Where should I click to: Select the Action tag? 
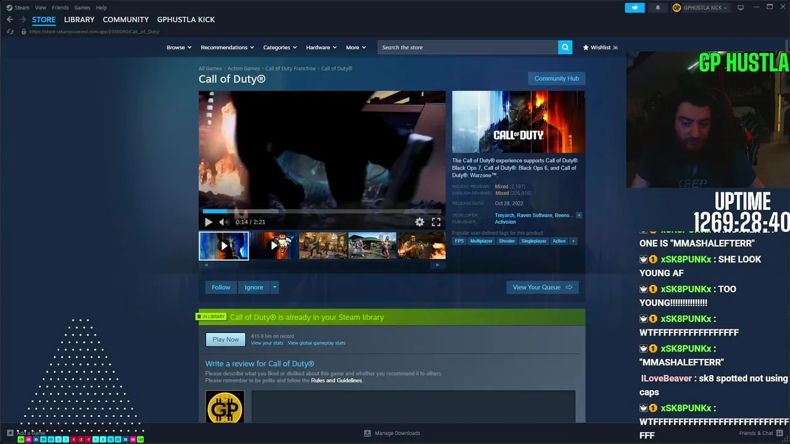tap(559, 241)
